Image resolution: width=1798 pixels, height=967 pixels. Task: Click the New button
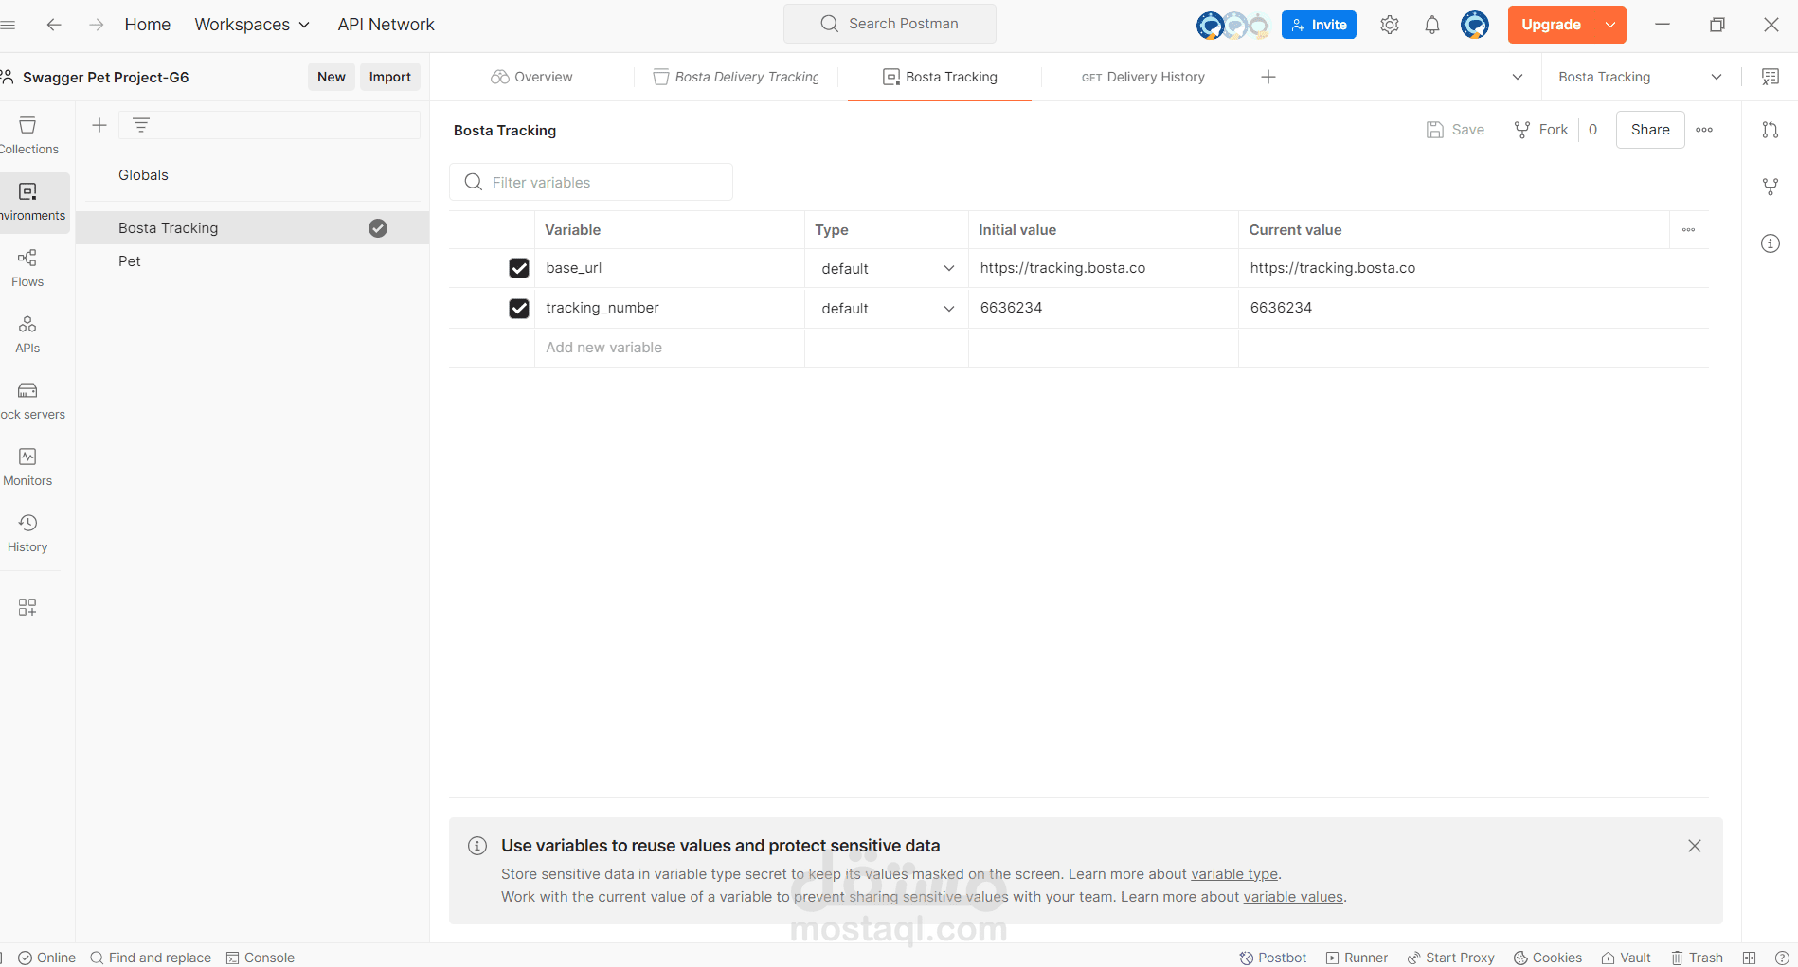[332, 77]
